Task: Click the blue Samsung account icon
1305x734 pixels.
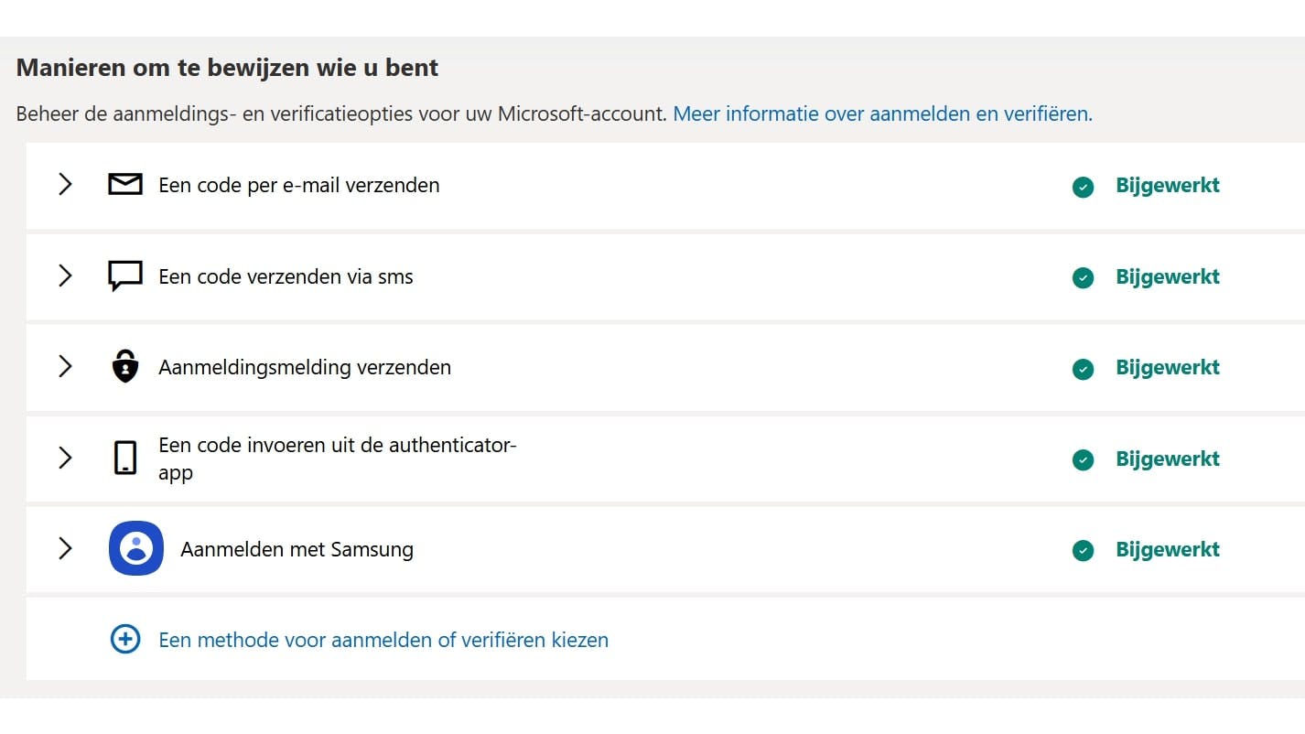Action: tap(136, 548)
